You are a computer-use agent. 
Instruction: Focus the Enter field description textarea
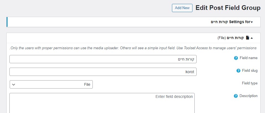[102, 103]
